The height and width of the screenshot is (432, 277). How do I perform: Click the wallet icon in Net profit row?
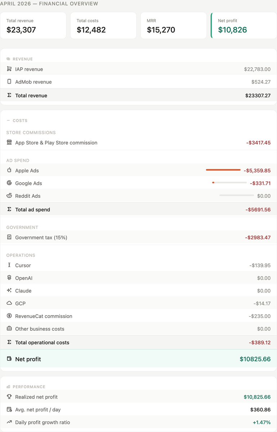click(x=9, y=359)
